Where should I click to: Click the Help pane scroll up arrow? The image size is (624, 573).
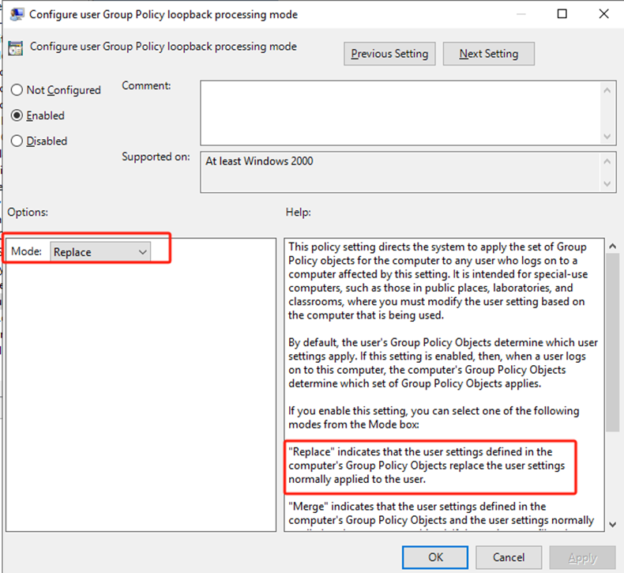pyautogui.click(x=613, y=246)
